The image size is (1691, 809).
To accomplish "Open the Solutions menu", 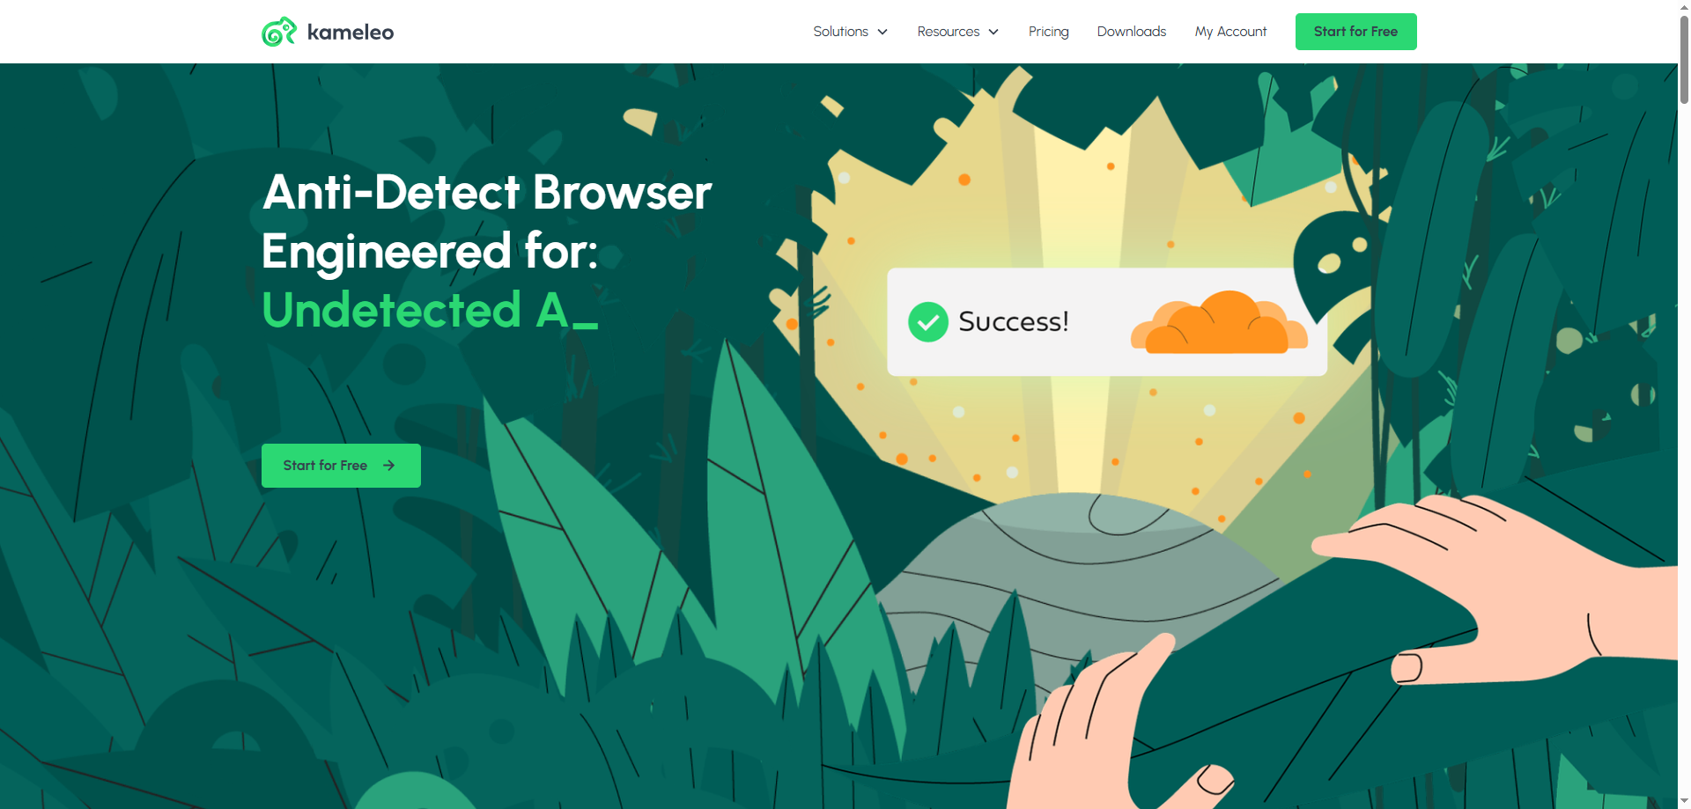I will [851, 32].
